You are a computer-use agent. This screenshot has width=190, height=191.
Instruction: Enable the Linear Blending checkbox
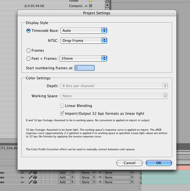[x=62, y=106]
